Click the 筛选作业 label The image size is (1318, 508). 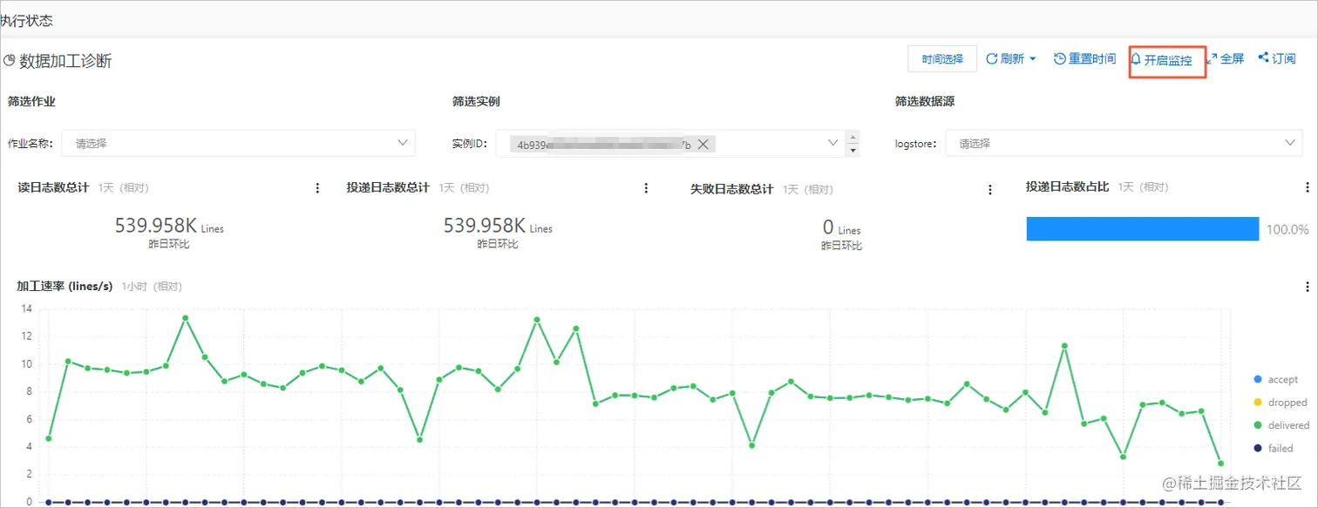pos(31,102)
